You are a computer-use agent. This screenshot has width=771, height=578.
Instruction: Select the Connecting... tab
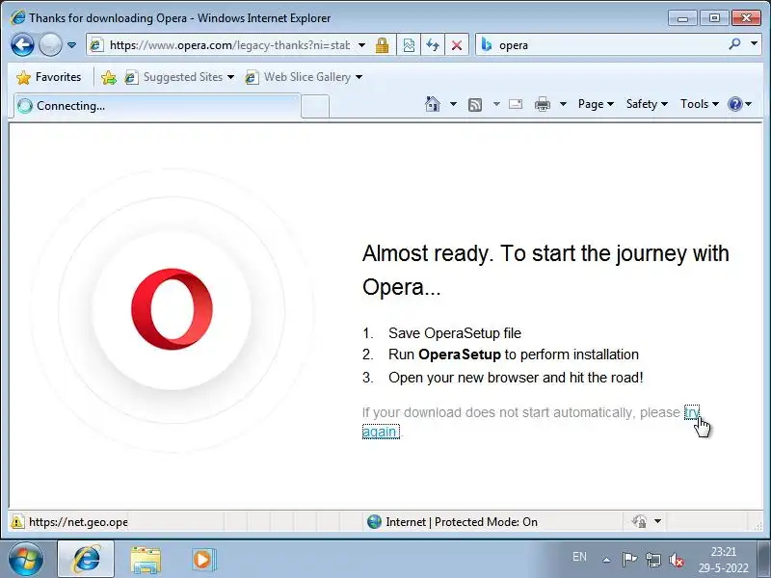tap(157, 106)
